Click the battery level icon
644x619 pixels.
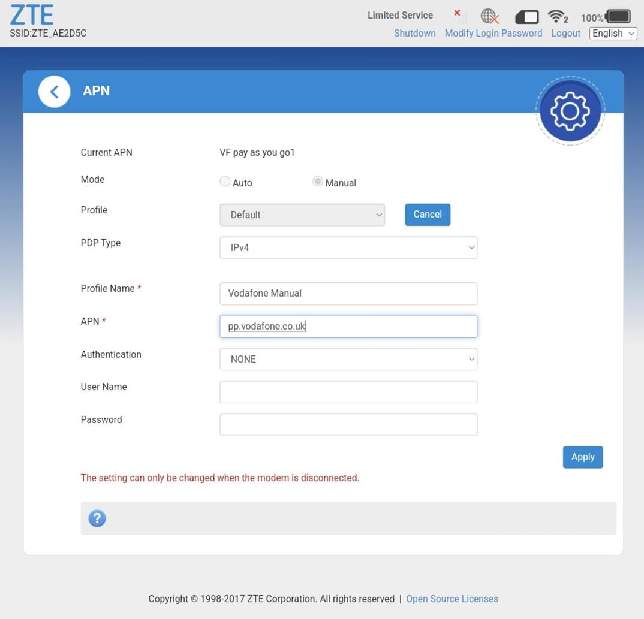[618, 17]
